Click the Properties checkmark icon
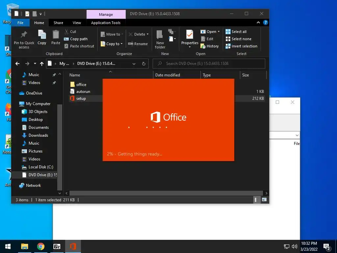The height and width of the screenshot is (253, 337). point(190,34)
